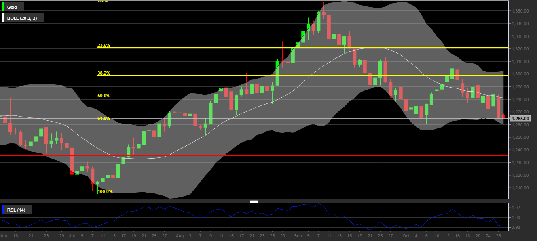Select the RSL (14) indicator label
The width and height of the screenshot is (537, 241).
tap(17, 210)
